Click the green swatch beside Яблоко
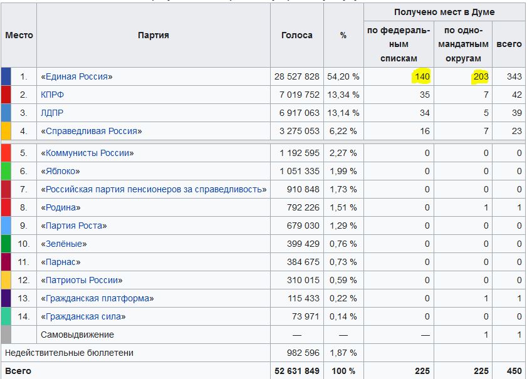The image size is (527, 379). pyautogui.click(x=6, y=171)
